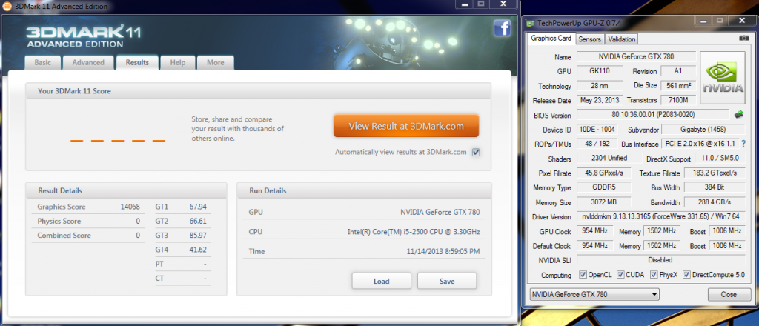The height and width of the screenshot is (326, 759).
Task: Click the NVIDIA logo in GPU-Z
Action: click(x=723, y=79)
